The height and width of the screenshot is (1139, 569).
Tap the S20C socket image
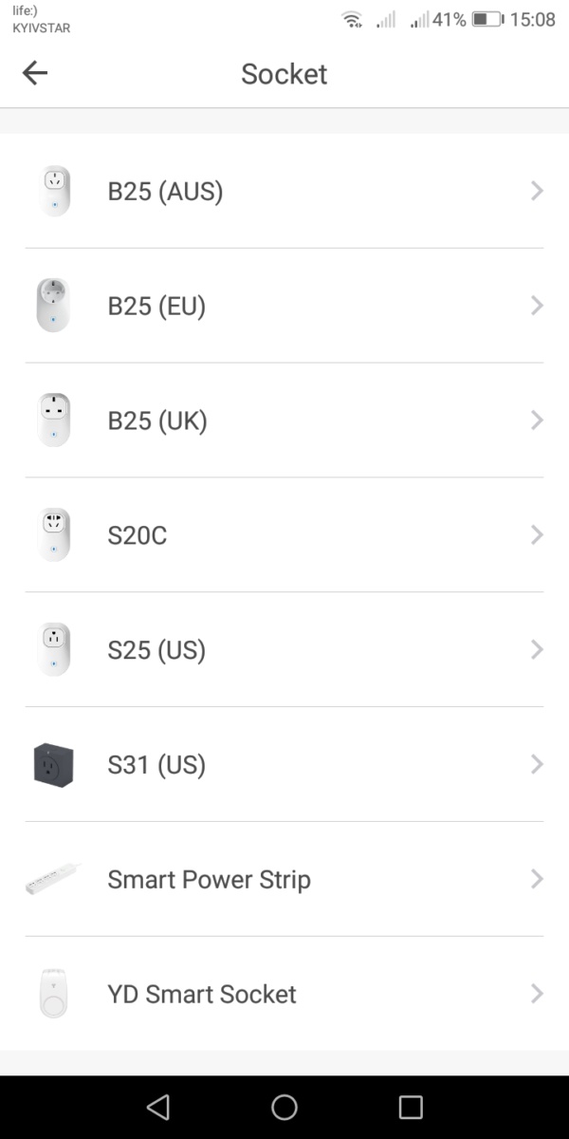pyautogui.click(x=54, y=535)
